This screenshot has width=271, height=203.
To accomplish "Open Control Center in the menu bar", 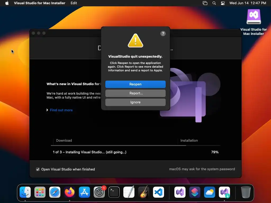I will click(x=223, y=3).
